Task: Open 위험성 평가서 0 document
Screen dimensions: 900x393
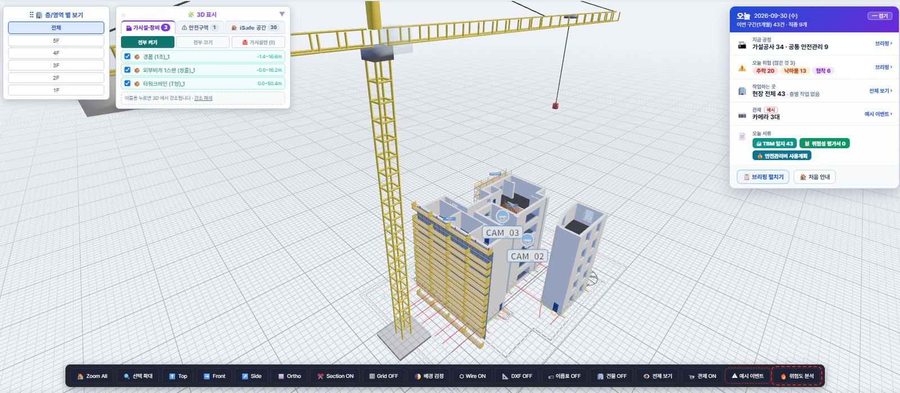Action: (x=825, y=144)
